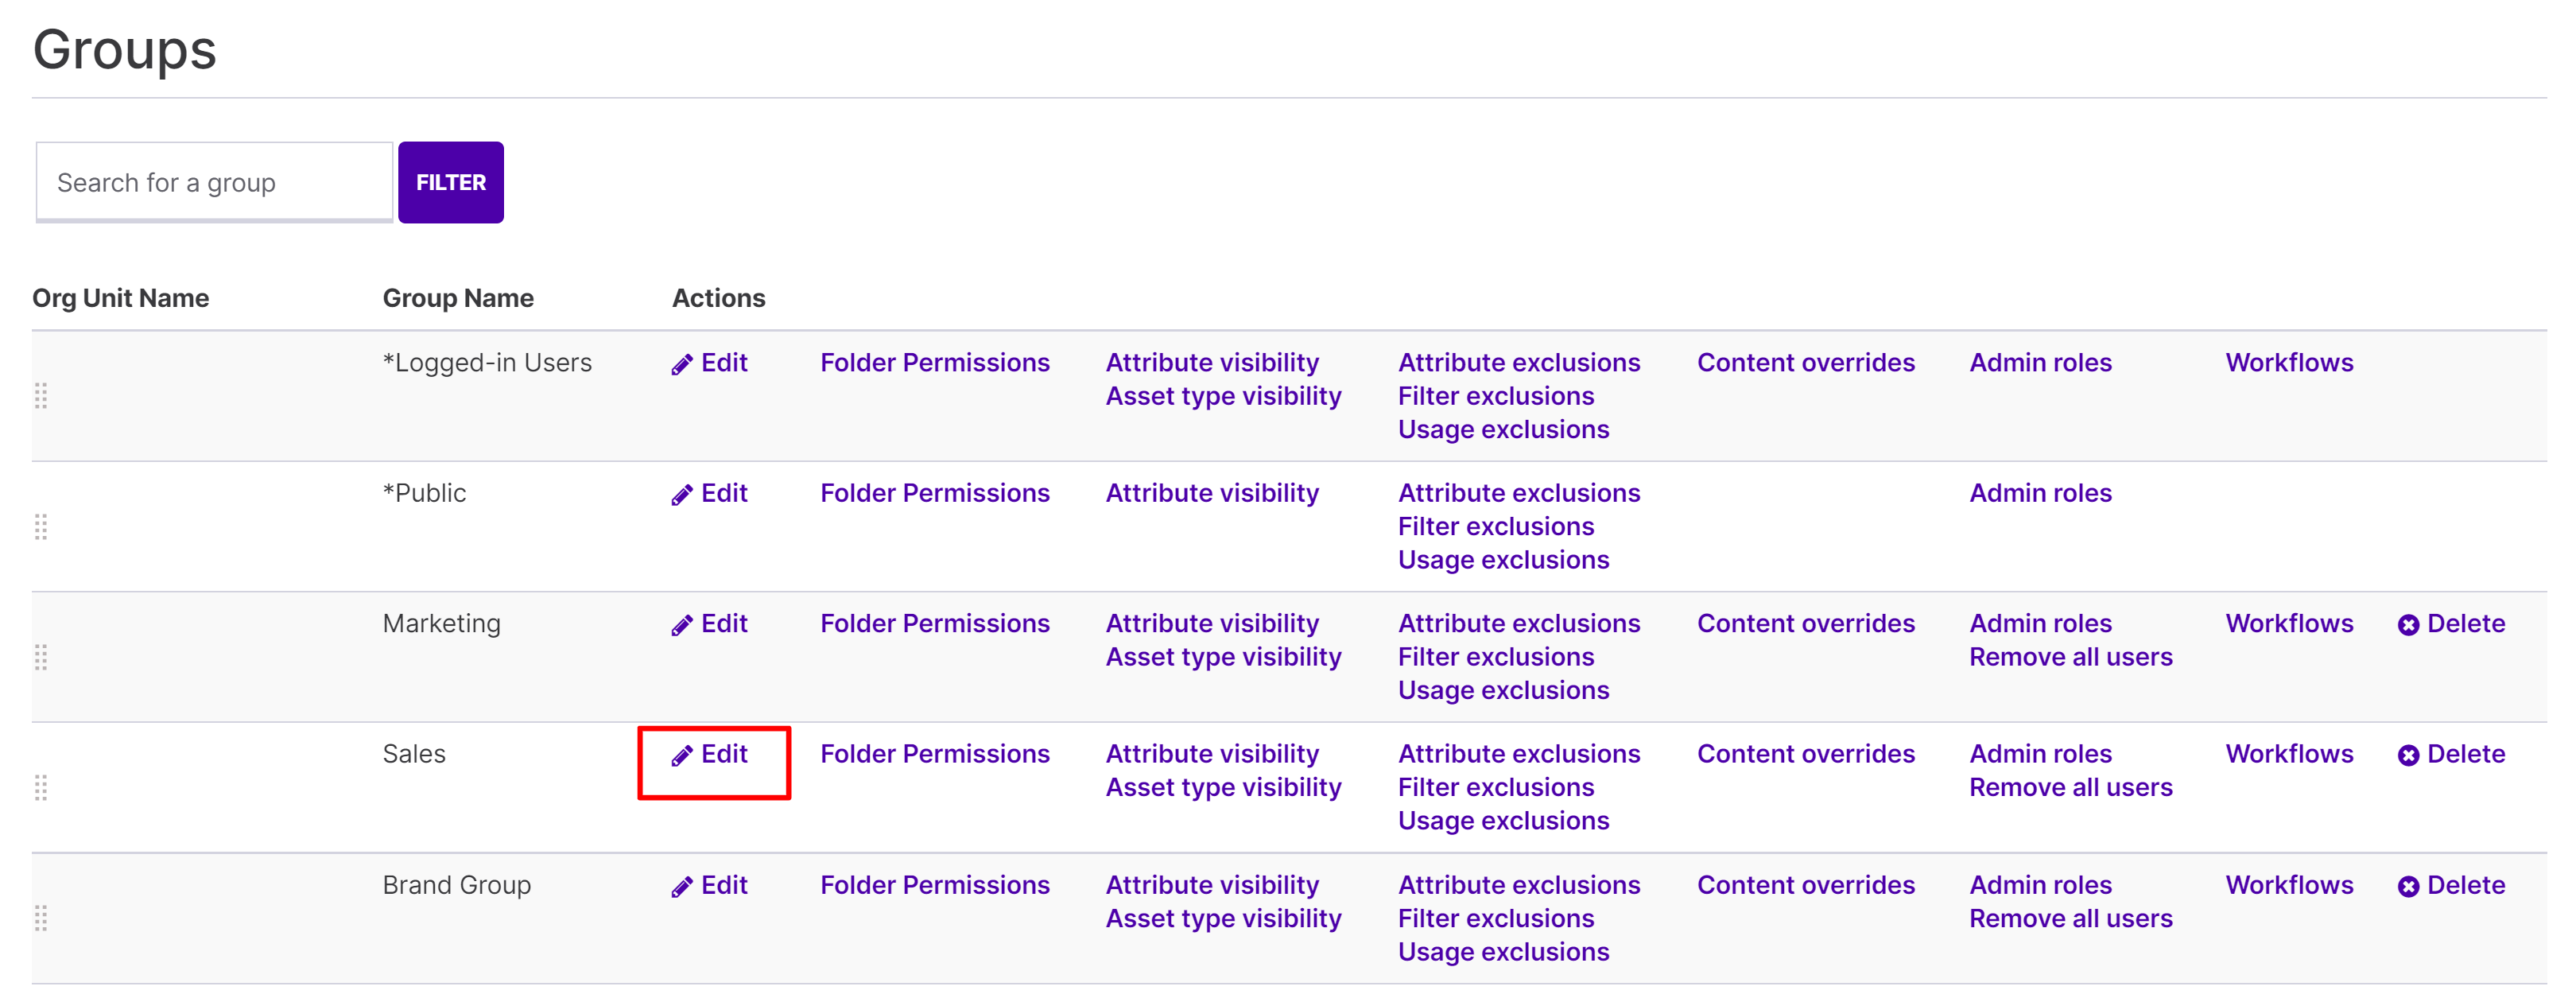Viewport: 2576px width, 998px height.
Task: Open Admin roles for *Public group
Action: pyautogui.click(x=2040, y=494)
